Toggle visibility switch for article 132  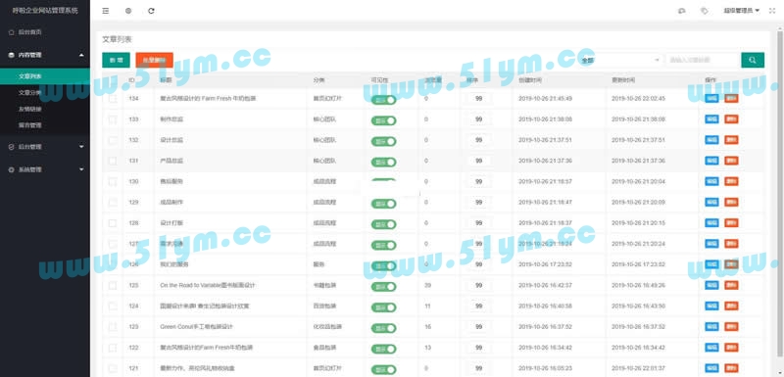tap(383, 141)
